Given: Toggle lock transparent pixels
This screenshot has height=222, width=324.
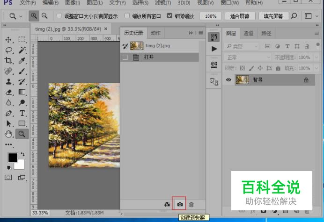Looking at the screenshot, I should tap(243, 68).
